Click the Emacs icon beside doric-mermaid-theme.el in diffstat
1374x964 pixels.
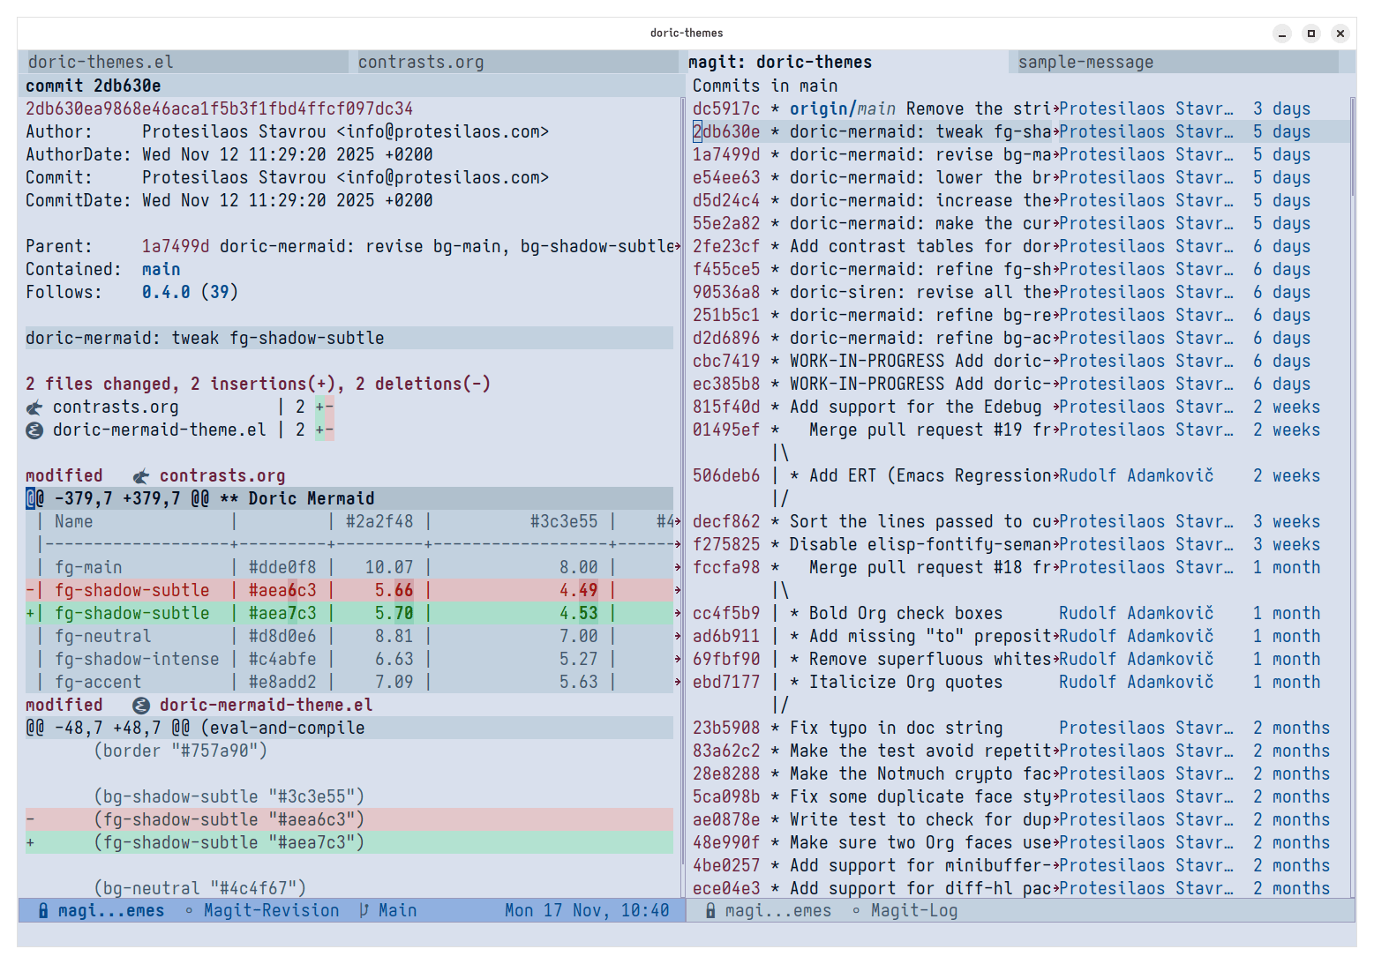34,430
